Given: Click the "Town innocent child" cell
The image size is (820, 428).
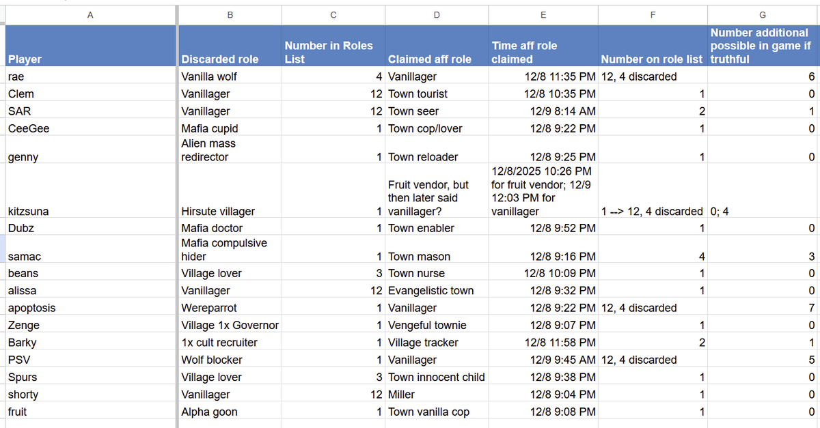Looking at the screenshot, I should [x=436, y=377].
